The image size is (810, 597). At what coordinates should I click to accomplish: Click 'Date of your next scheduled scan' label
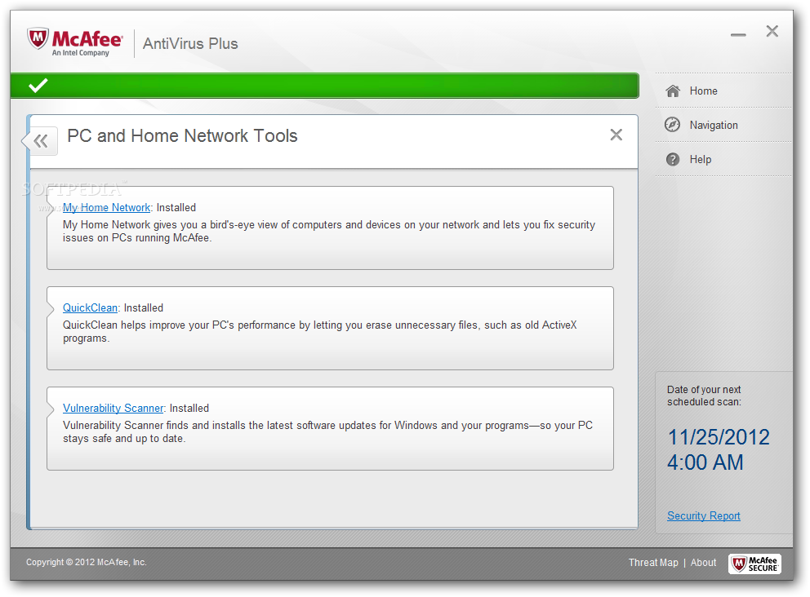point(704,396)
